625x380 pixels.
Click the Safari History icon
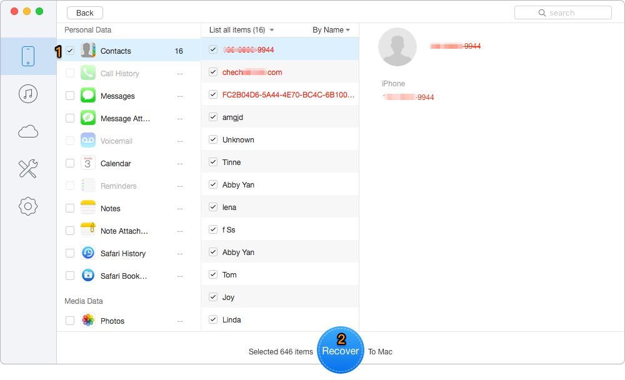click(88, 253)
